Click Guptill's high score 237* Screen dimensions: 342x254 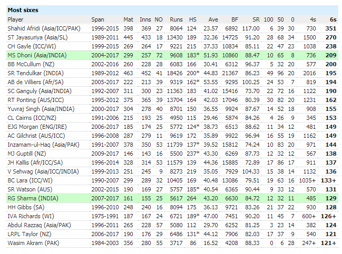point(193,154)
